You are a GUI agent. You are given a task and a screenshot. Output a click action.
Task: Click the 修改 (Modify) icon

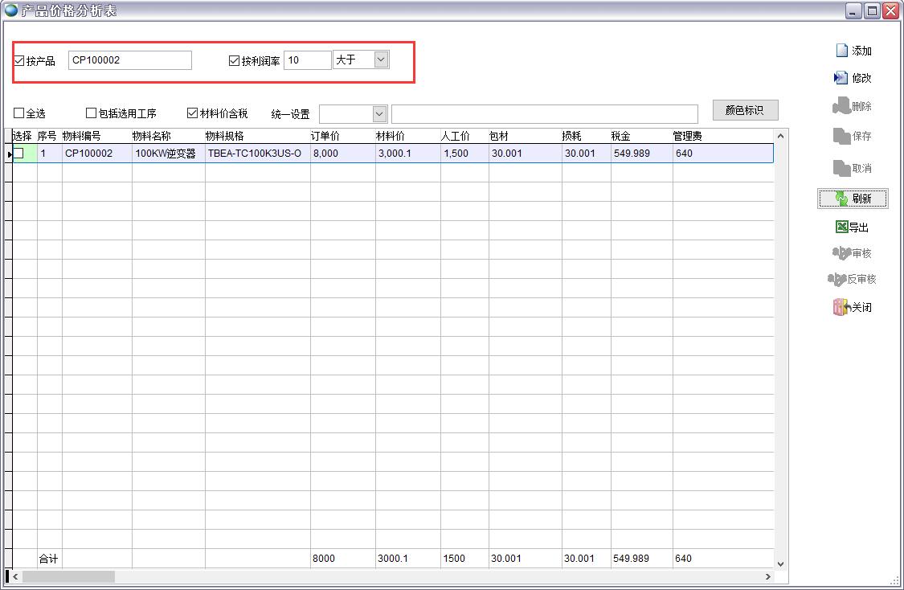[x=841, y=78]
